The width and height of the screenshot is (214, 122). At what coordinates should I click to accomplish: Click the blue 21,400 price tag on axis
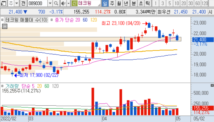coord(203,39)
